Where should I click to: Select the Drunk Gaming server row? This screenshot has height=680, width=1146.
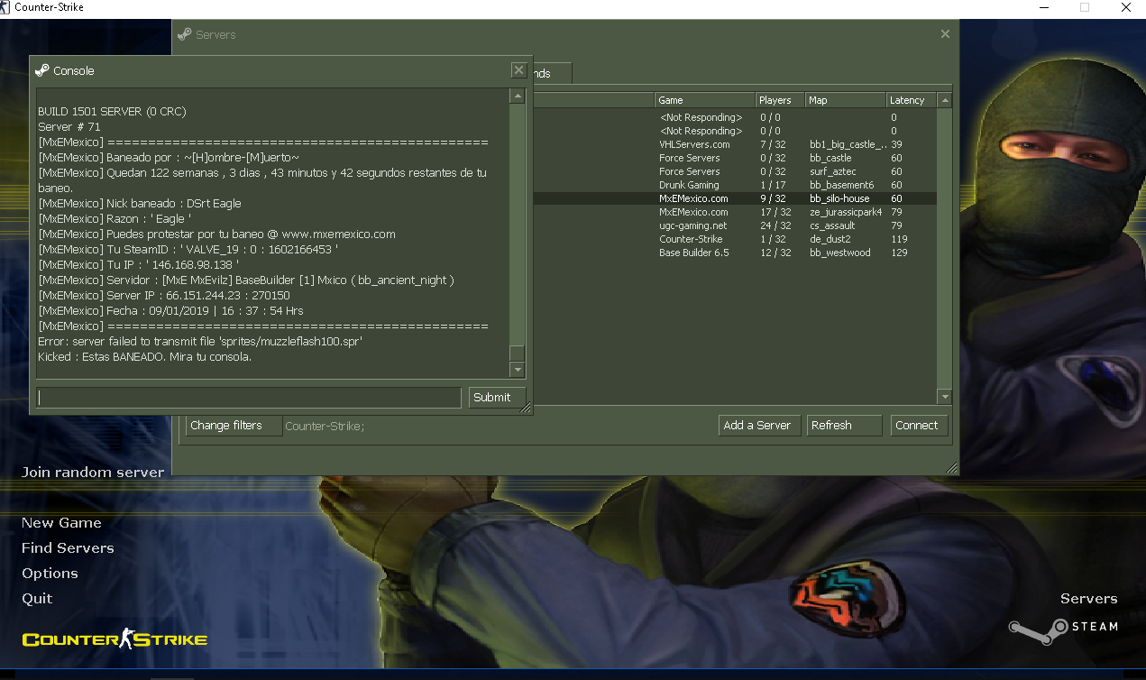pyautogui.click(x=735, y=185)
